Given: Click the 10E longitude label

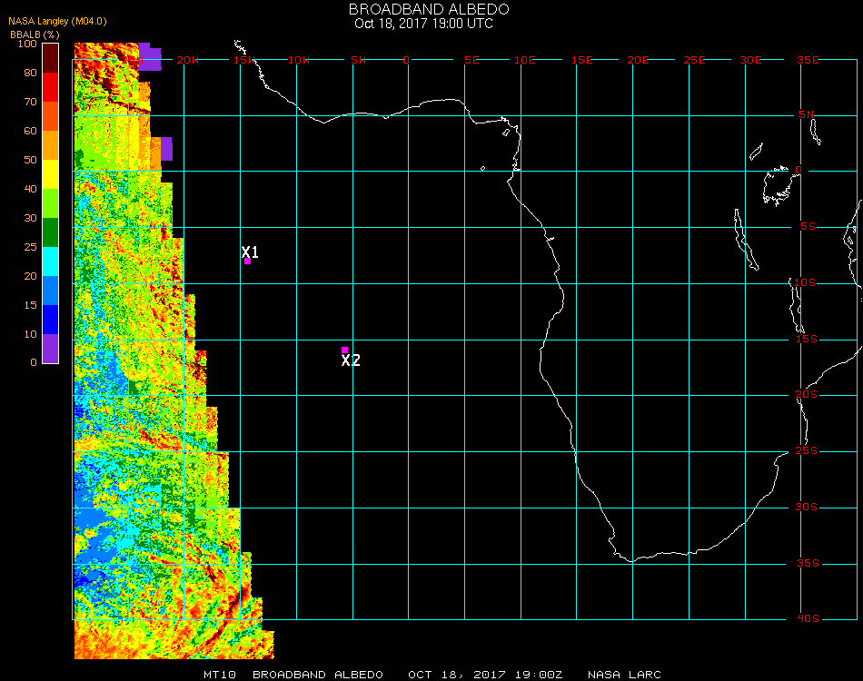Looking at the screenshot, I should pos(525,60).
